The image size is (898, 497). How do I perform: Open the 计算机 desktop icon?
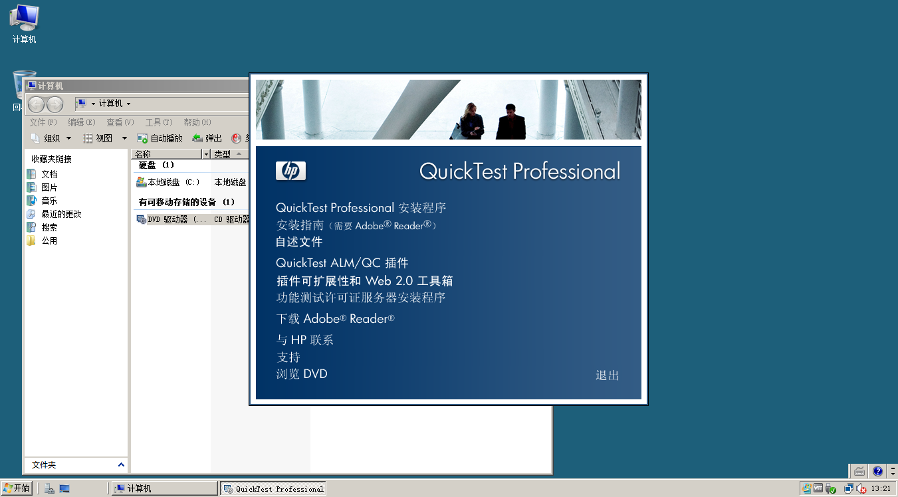(x=25, y=24)
